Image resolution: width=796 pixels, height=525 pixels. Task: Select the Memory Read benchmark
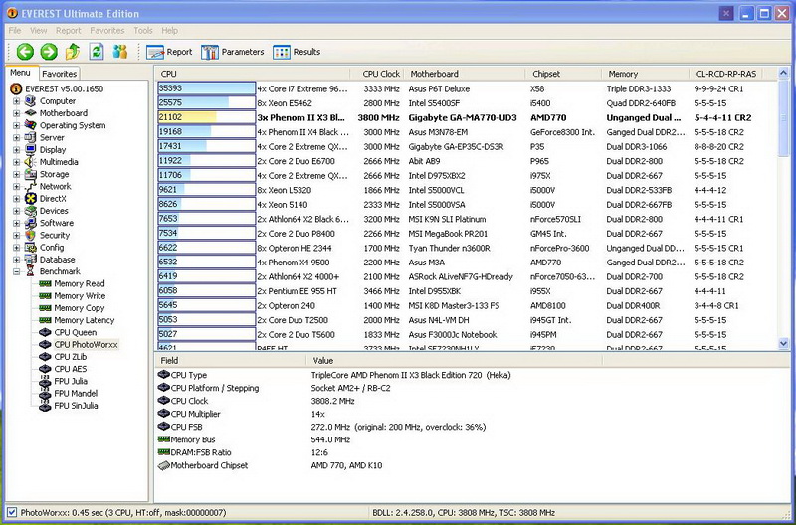[x=80, y=283]
